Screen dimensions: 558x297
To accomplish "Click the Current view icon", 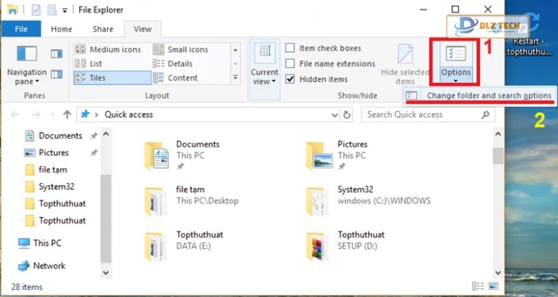I will [264, 54].
